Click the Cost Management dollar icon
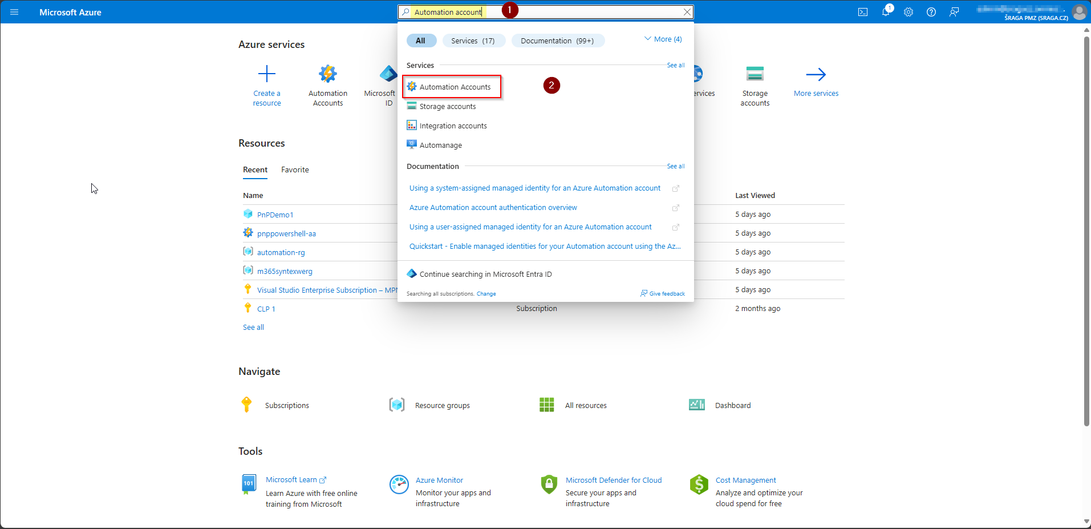 pos(699,484)
